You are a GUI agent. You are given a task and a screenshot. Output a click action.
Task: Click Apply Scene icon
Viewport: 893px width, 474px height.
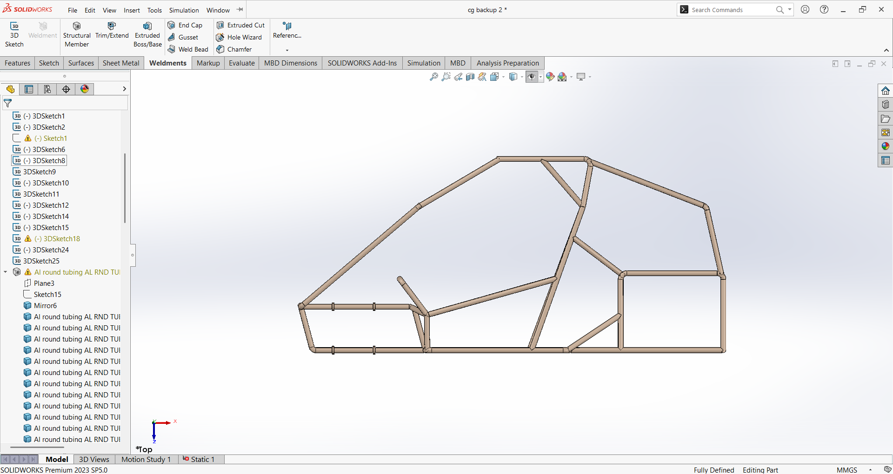point(562,77)
